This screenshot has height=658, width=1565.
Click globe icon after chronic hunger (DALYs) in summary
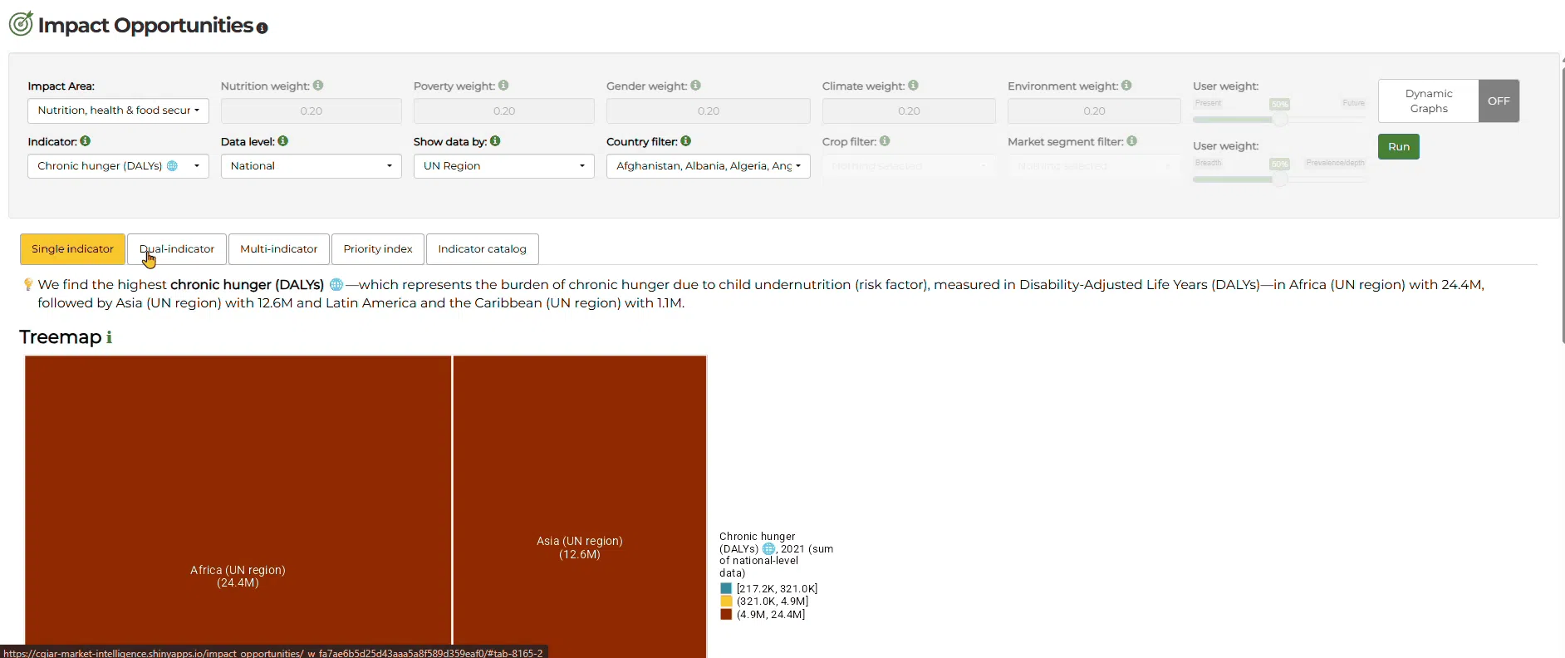pyautogui.click(x=336, y=284)
